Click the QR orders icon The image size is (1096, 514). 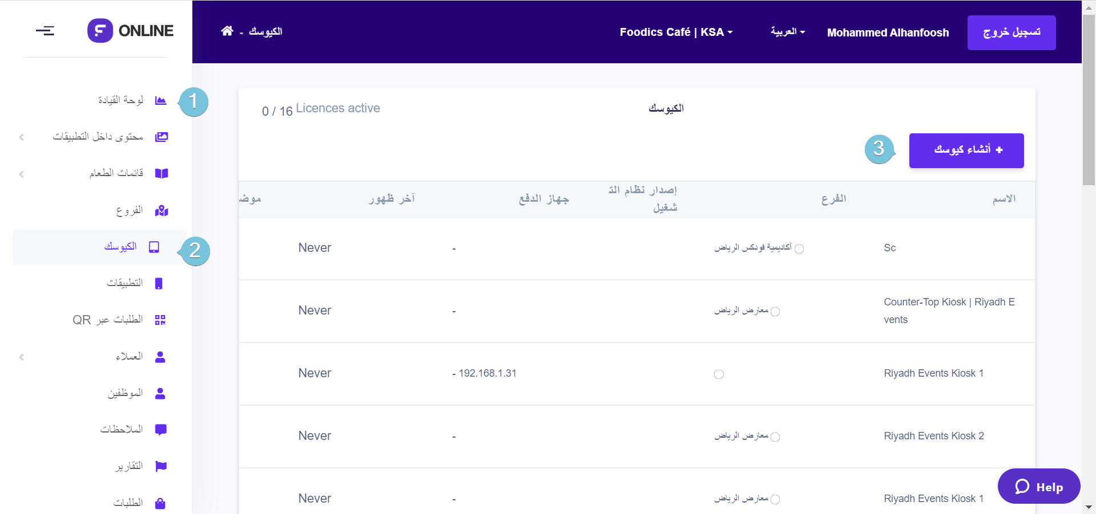point(160,320)
